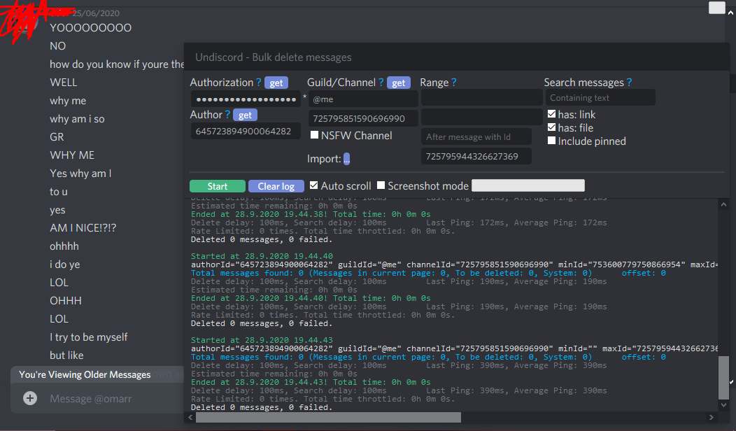The height and width of the screenshot is (431, 736).
Task: Enable the Screenshot mode checkbox
Action: pos(381,185)
